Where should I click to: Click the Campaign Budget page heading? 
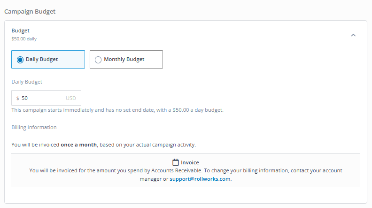(x=30, y=12)
